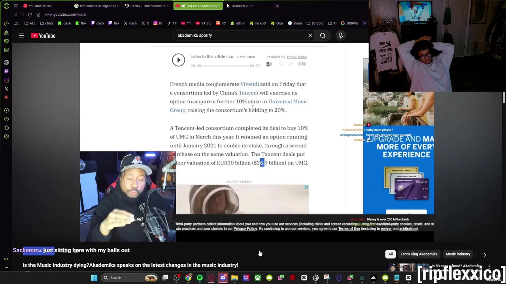Open the SC SoundCloud bookmark

[x=221, y=23]
